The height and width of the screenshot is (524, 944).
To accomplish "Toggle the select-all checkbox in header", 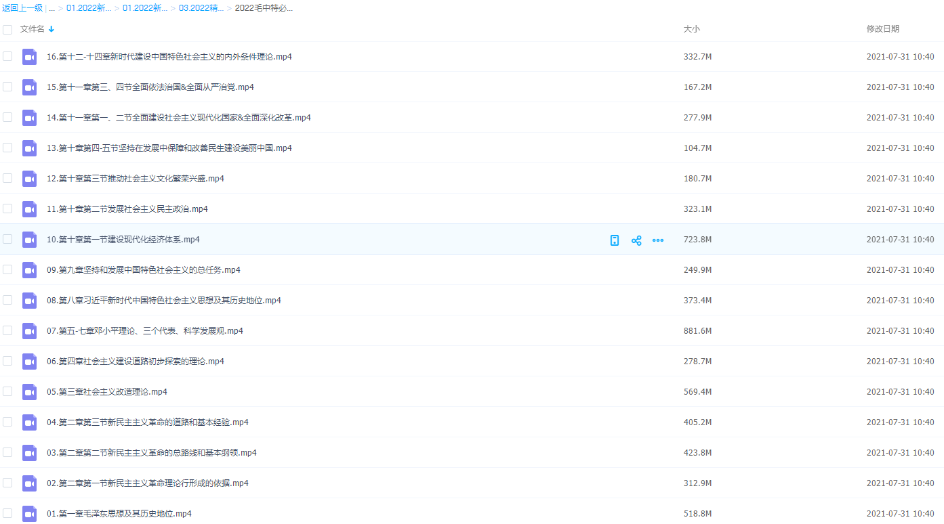I will coord(7,30).
